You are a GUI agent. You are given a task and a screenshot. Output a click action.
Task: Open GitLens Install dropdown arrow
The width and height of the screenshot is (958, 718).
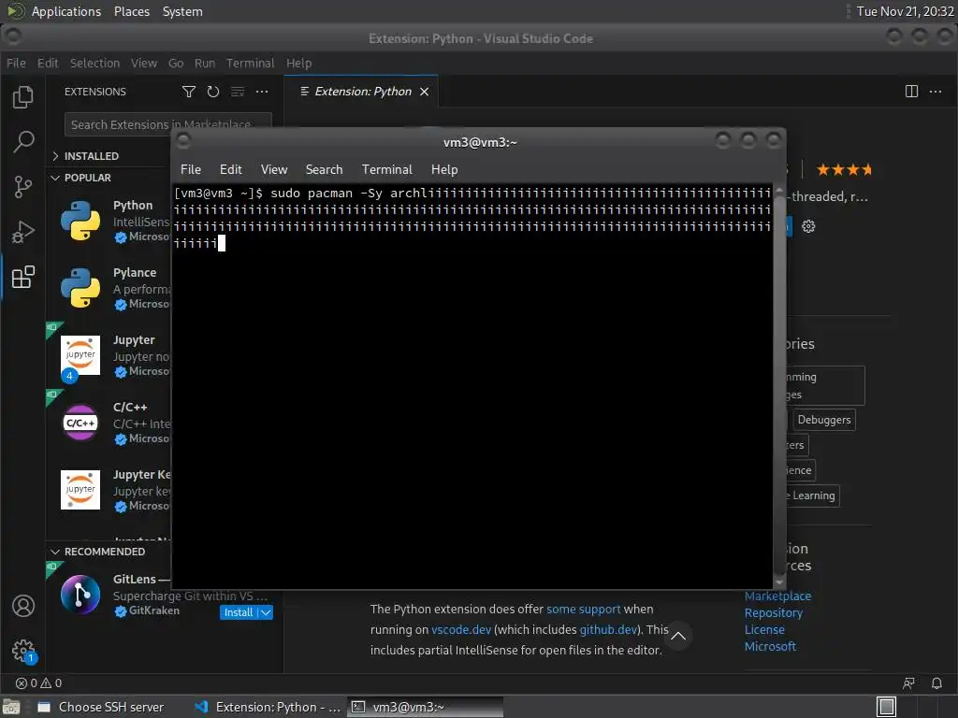266,612
